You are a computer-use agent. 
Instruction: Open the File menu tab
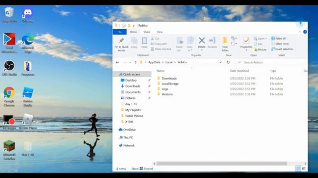pyautogui.click(x=119, y=32)
